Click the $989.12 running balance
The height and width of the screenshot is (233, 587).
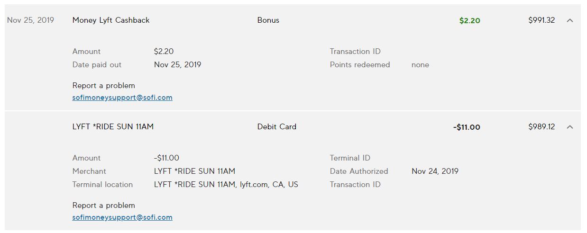tap(541, 127)
